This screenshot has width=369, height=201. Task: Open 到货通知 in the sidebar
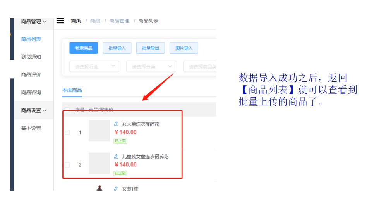[31, 57]
